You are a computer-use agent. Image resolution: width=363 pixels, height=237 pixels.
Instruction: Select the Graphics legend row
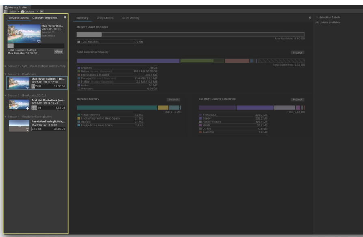coord(117,68)
